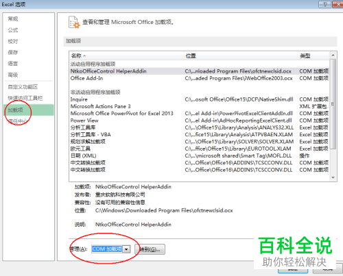The image size is (343, 276).
Task: Click the 类型 column header
Action: point(314,55)
